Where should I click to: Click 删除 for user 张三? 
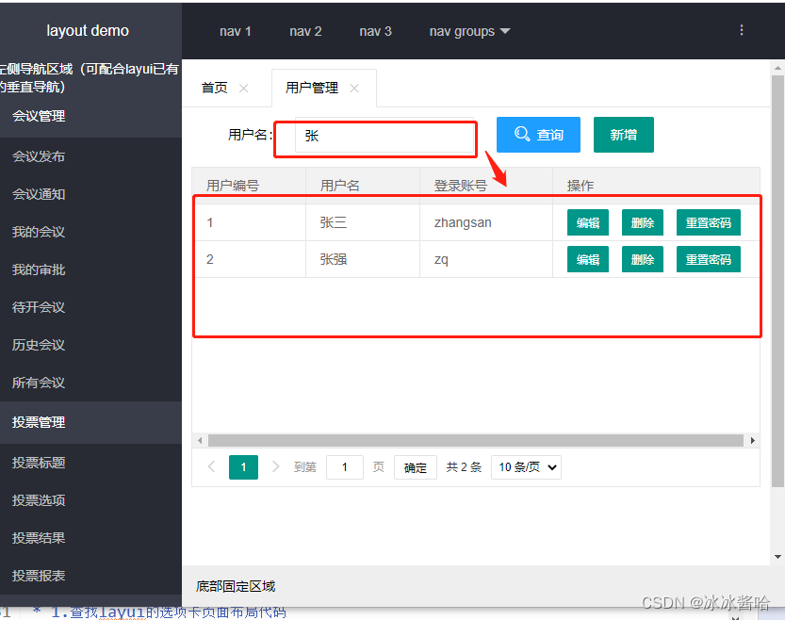643,222
